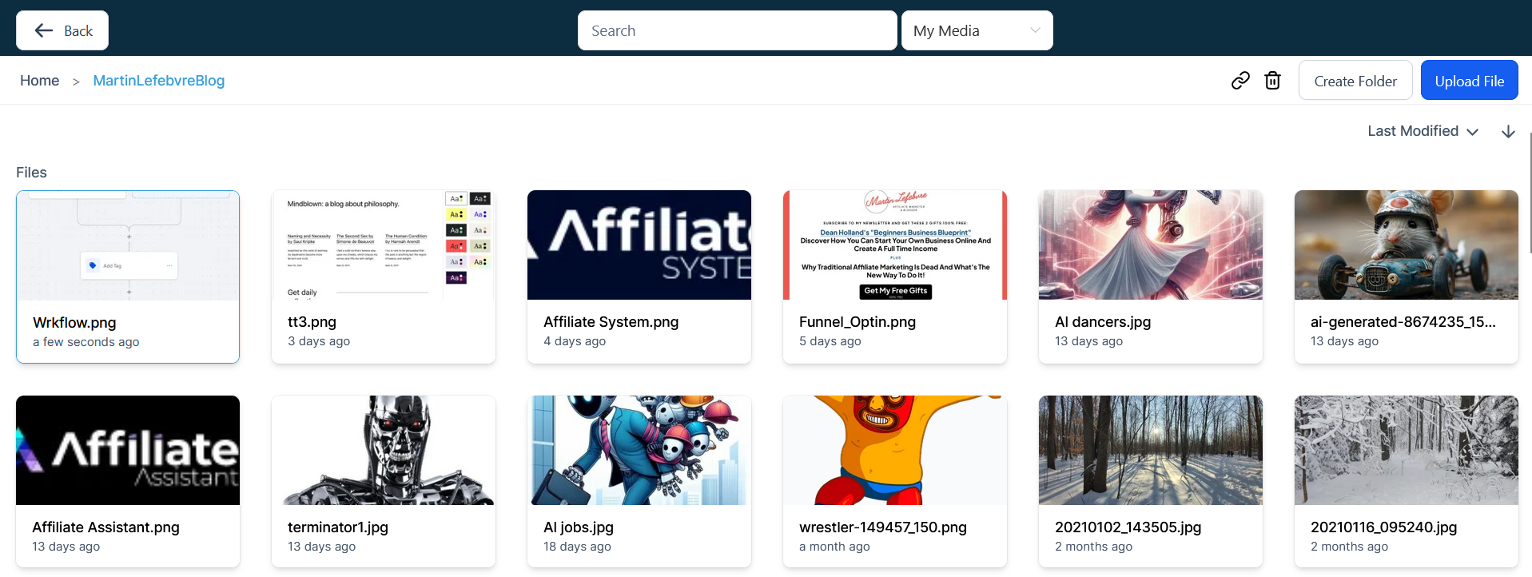
Task: Select the Affiliate Assistant.png thumbnail
Action: 128,450
